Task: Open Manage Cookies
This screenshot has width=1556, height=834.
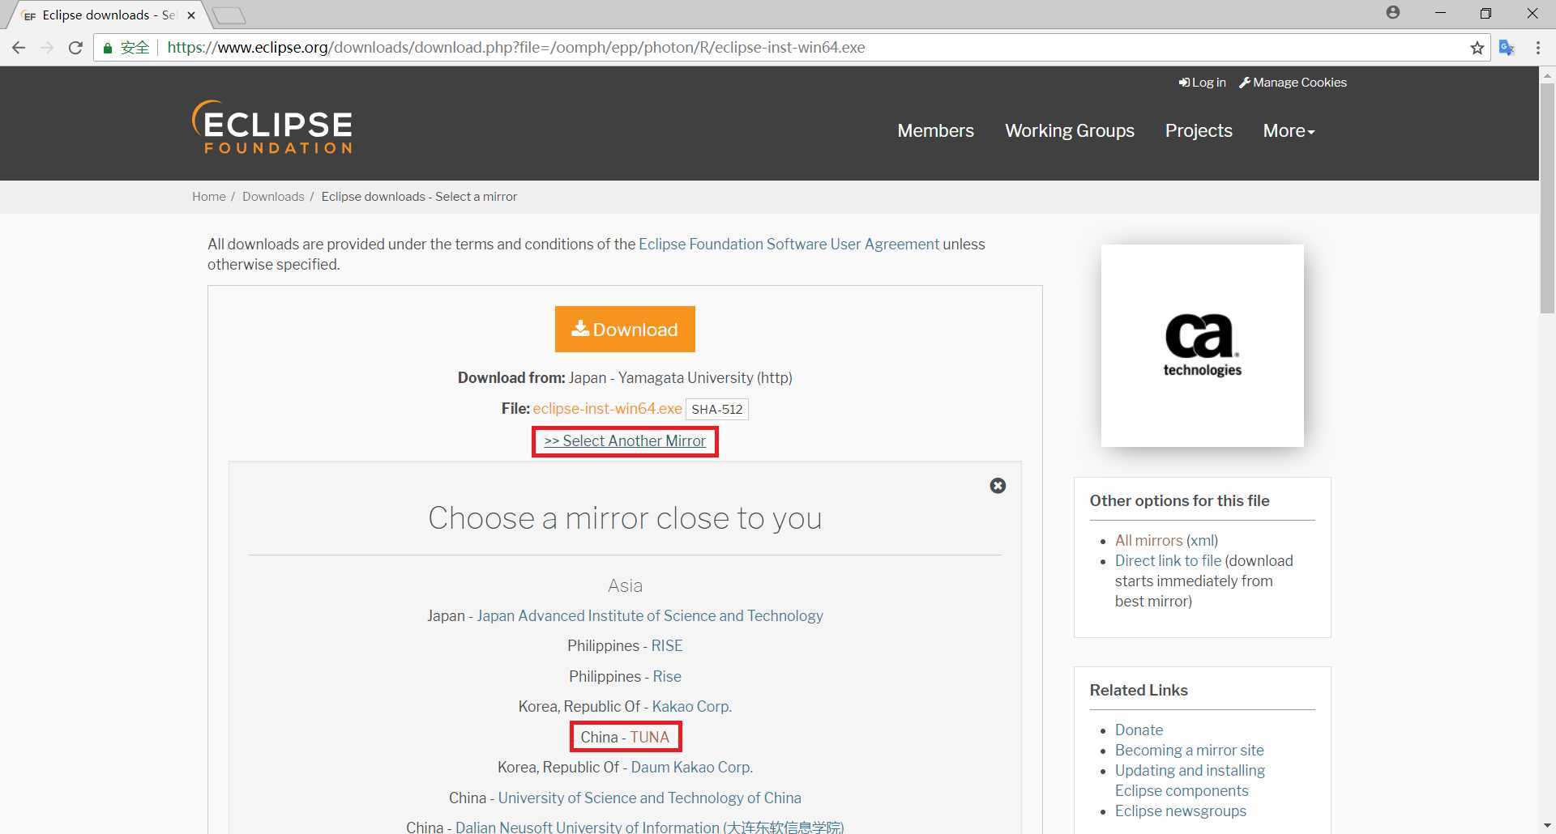Action: (1293, 83)
